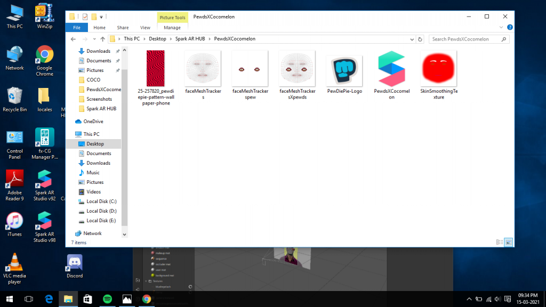Select the PewdsXCocomelon Spark AR project file
The width and height of the screenshot is (546, 307).
pos(392,75)
